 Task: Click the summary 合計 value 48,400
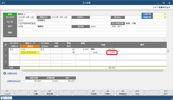[x=67, y=81]
